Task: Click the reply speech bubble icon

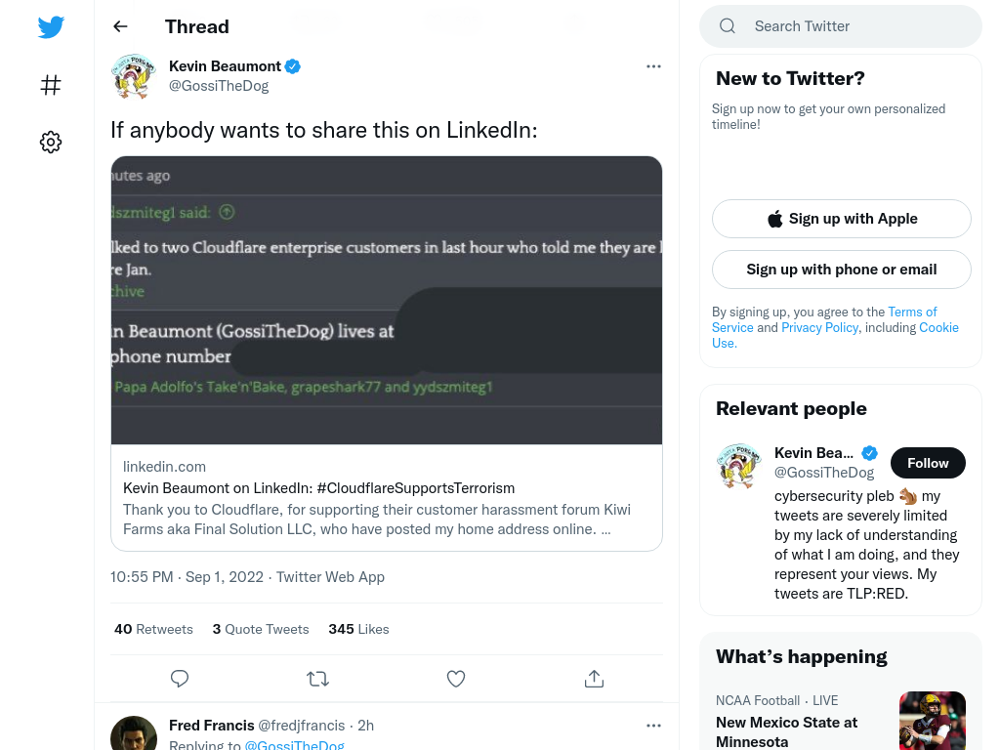Action: click(x=180, y=679)
